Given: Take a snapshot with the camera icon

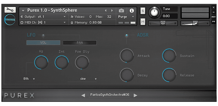Looking at the screenshot, I should (121, 11).
